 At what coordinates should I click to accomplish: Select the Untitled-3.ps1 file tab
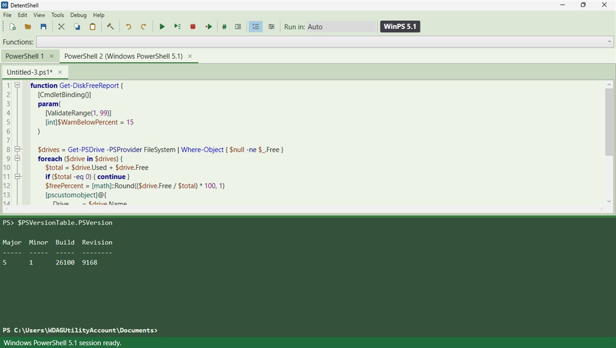pos(30,72)
